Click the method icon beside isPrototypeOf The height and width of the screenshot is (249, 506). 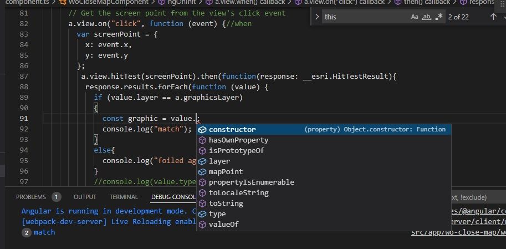[202, 151]
